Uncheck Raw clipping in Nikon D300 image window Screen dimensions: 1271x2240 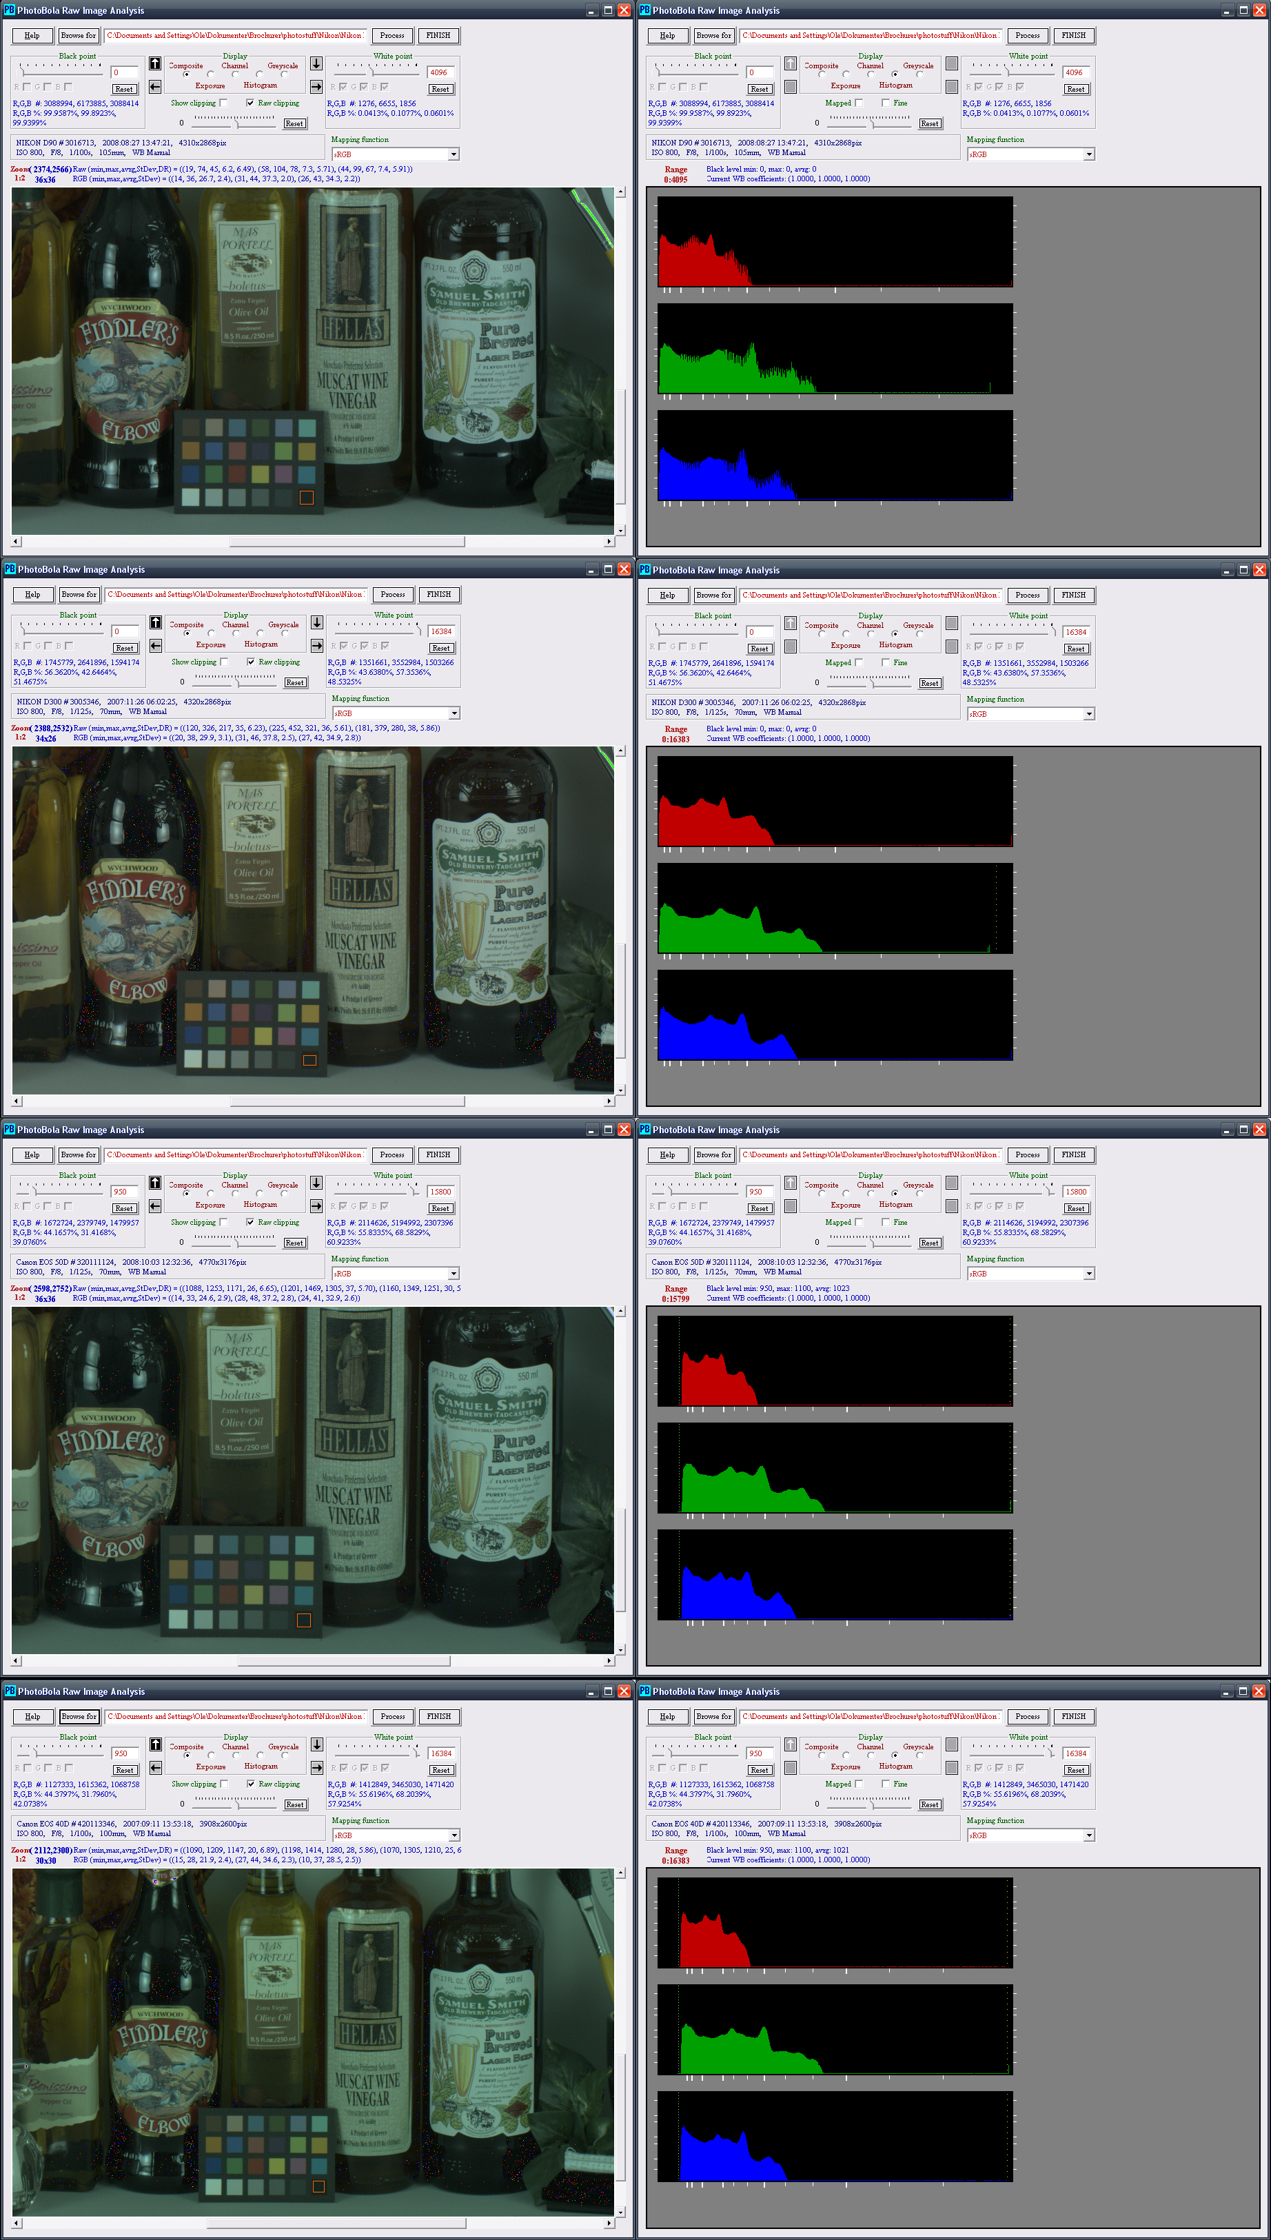[x=250, y=662]
